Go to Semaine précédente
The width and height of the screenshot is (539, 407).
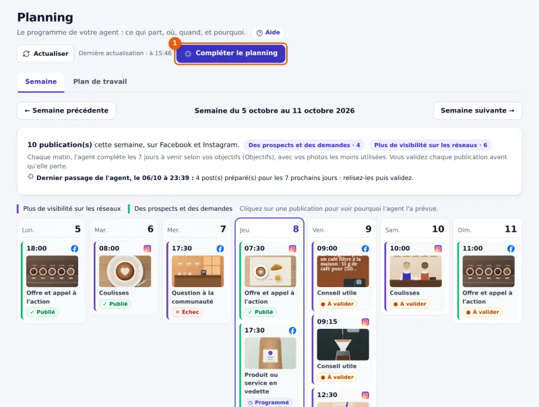(66, 111)
